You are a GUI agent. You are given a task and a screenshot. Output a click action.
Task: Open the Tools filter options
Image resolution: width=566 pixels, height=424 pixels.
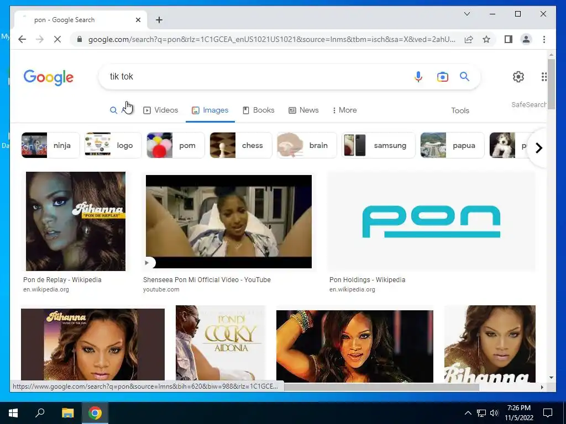point(460,110)
